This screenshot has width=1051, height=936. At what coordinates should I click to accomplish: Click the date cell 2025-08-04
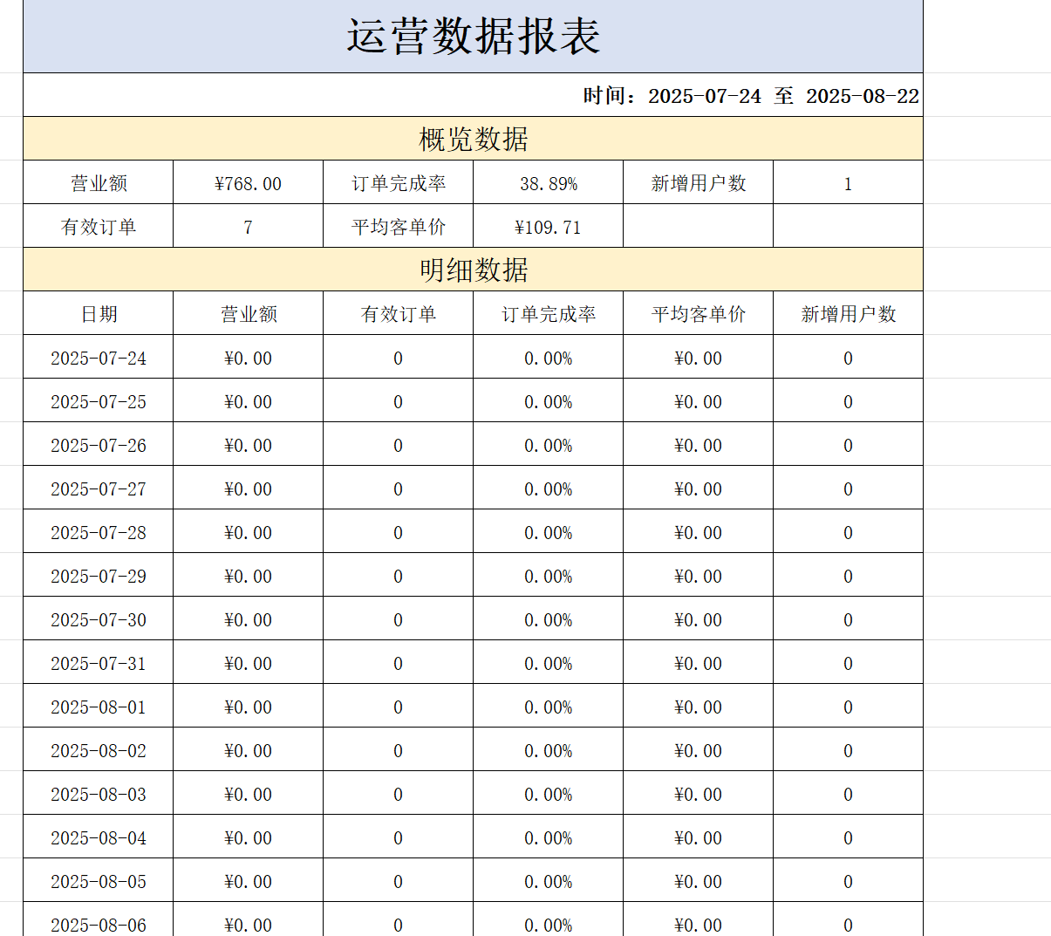(x=99, y=837)
